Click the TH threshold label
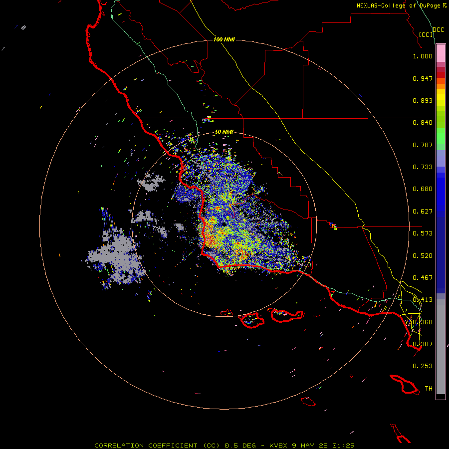Screen dimensions: 449x449 click(429, 388)
